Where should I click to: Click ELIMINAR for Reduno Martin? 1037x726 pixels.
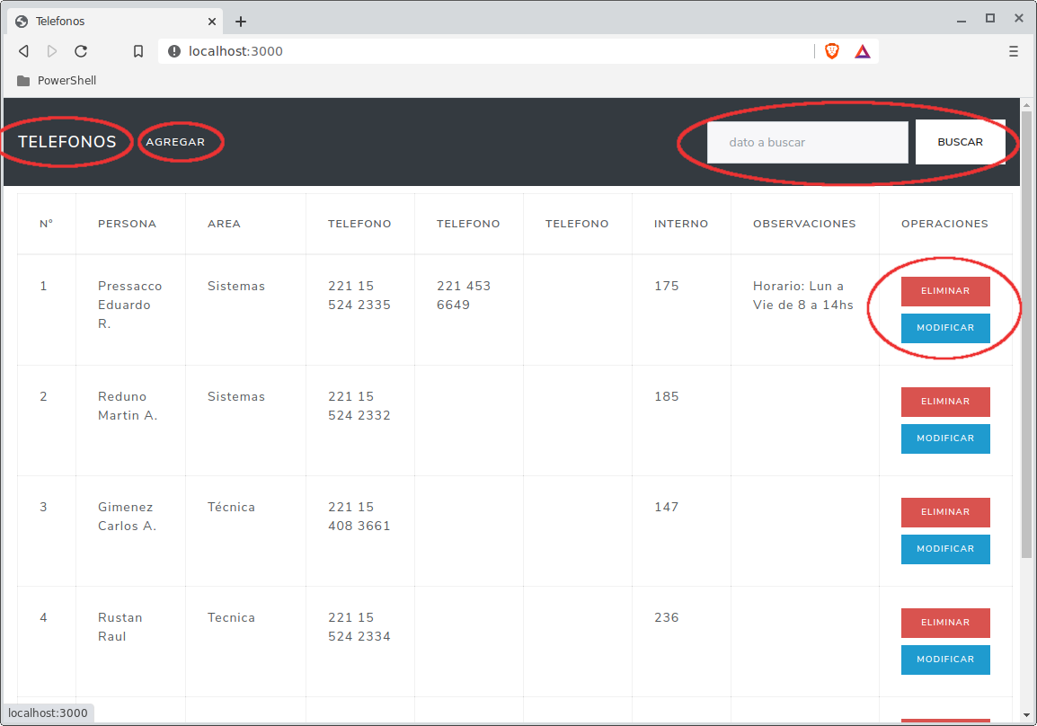pos(945,402)
